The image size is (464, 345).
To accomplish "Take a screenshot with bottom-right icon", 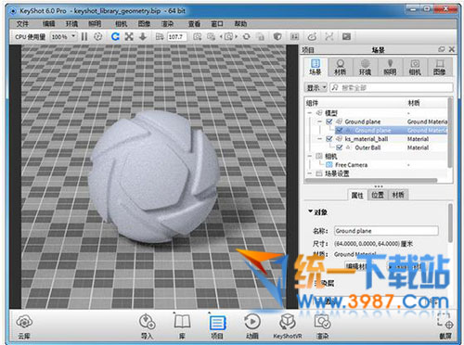I will [445, 326].
